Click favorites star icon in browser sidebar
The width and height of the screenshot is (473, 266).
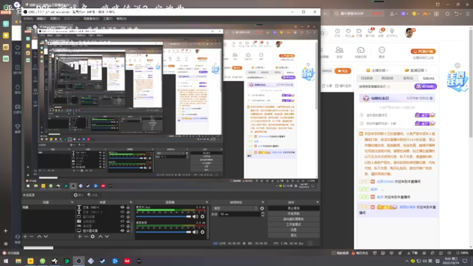[6, 35]
